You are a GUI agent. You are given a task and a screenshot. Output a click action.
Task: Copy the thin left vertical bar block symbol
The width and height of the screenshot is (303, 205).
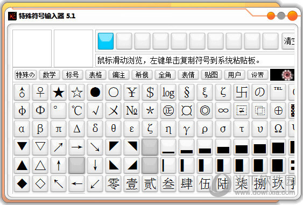pos(168,165)
